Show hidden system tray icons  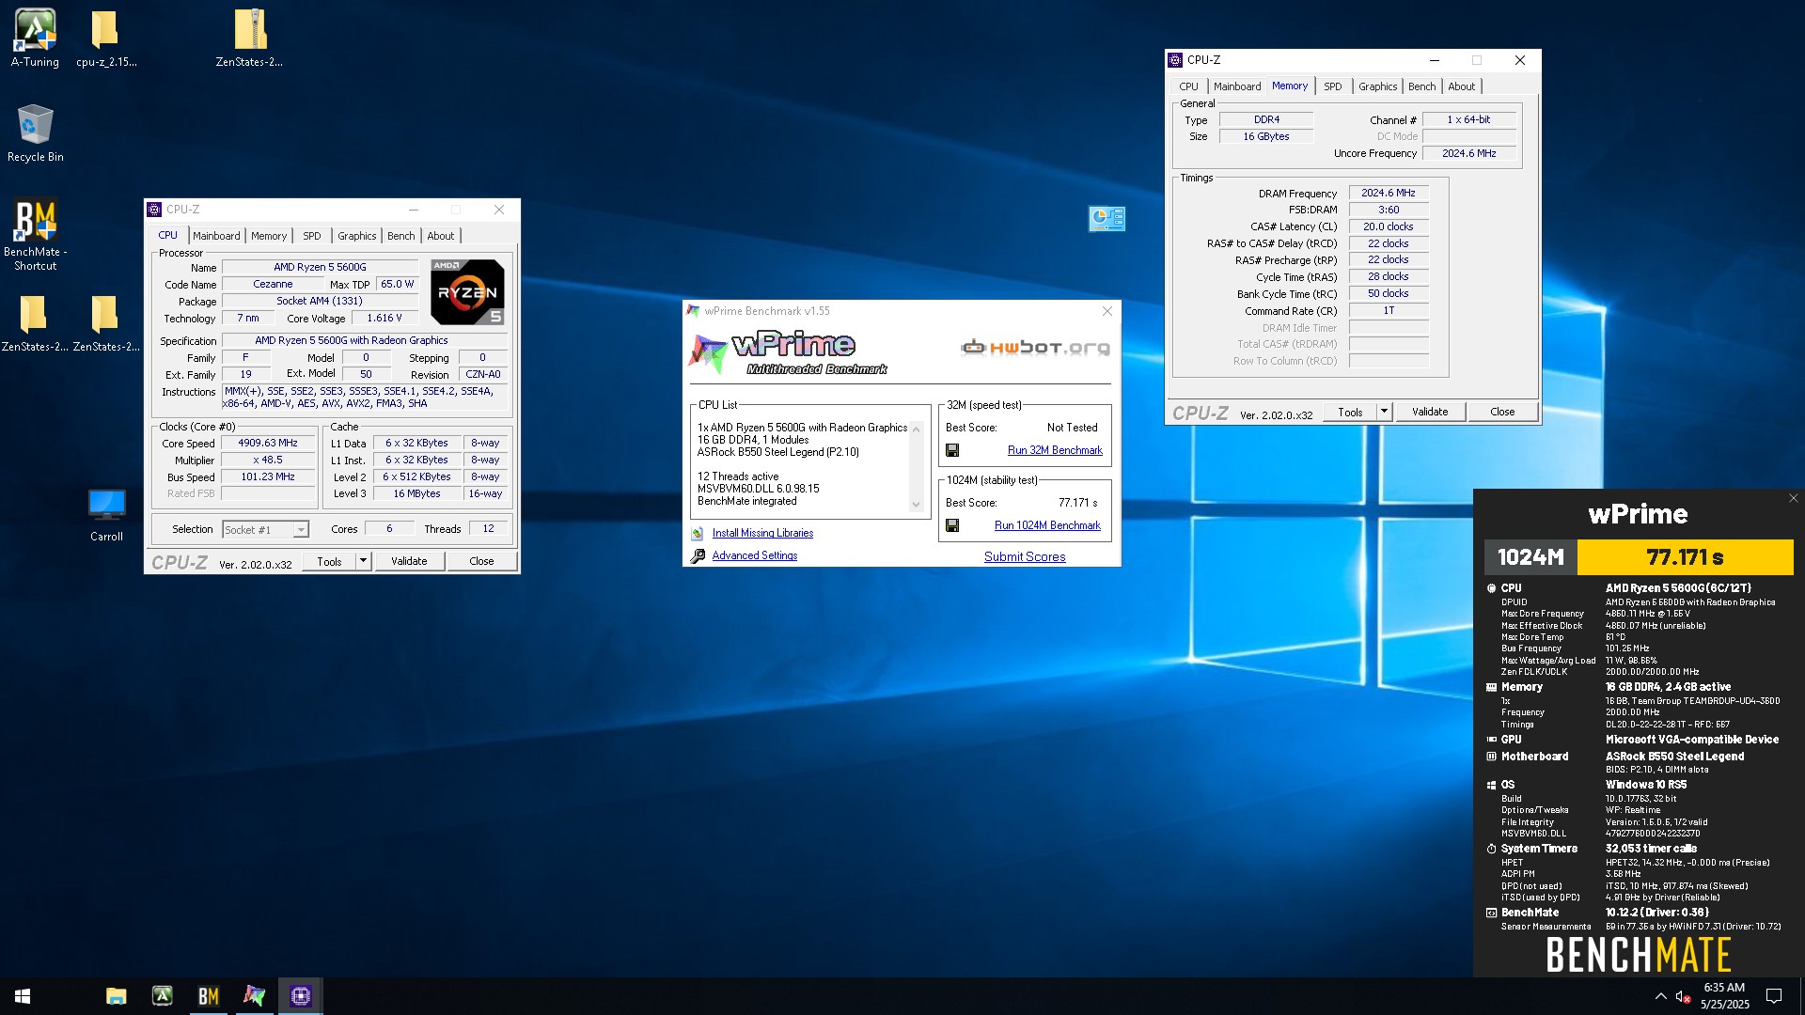click(x=1660, y=996)
